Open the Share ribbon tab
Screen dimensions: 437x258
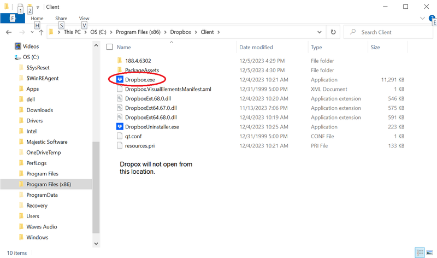point(61,18)
